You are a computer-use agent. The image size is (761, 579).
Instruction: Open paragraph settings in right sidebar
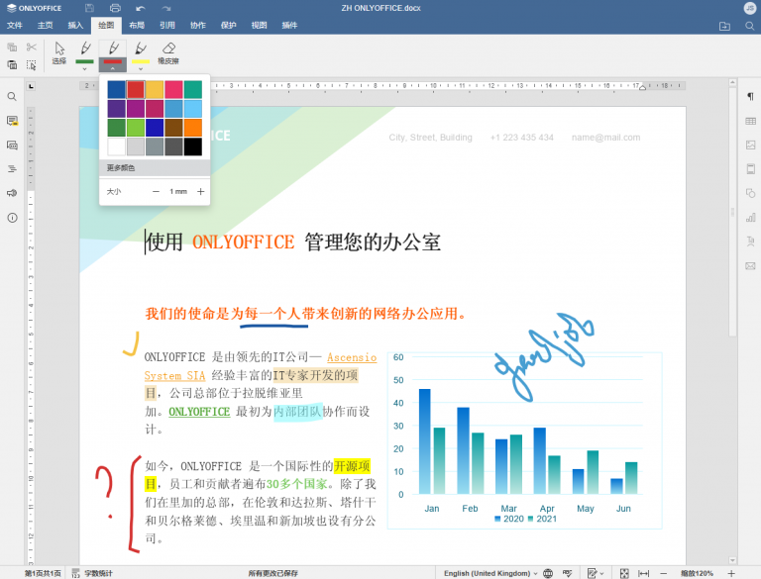point(750,97)
